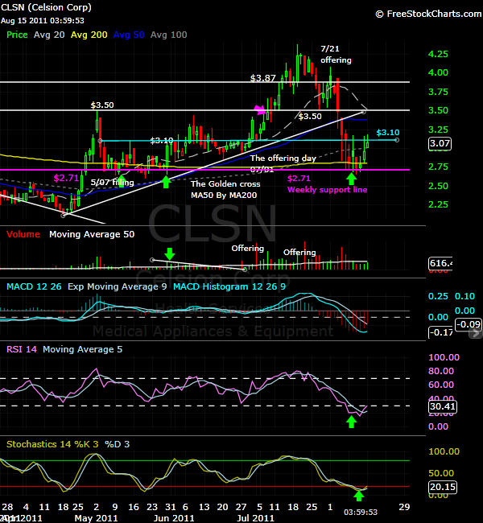Click the 80.00 RSI axis label
Screen dimensions: 483x523
click(x=440, y=371)
